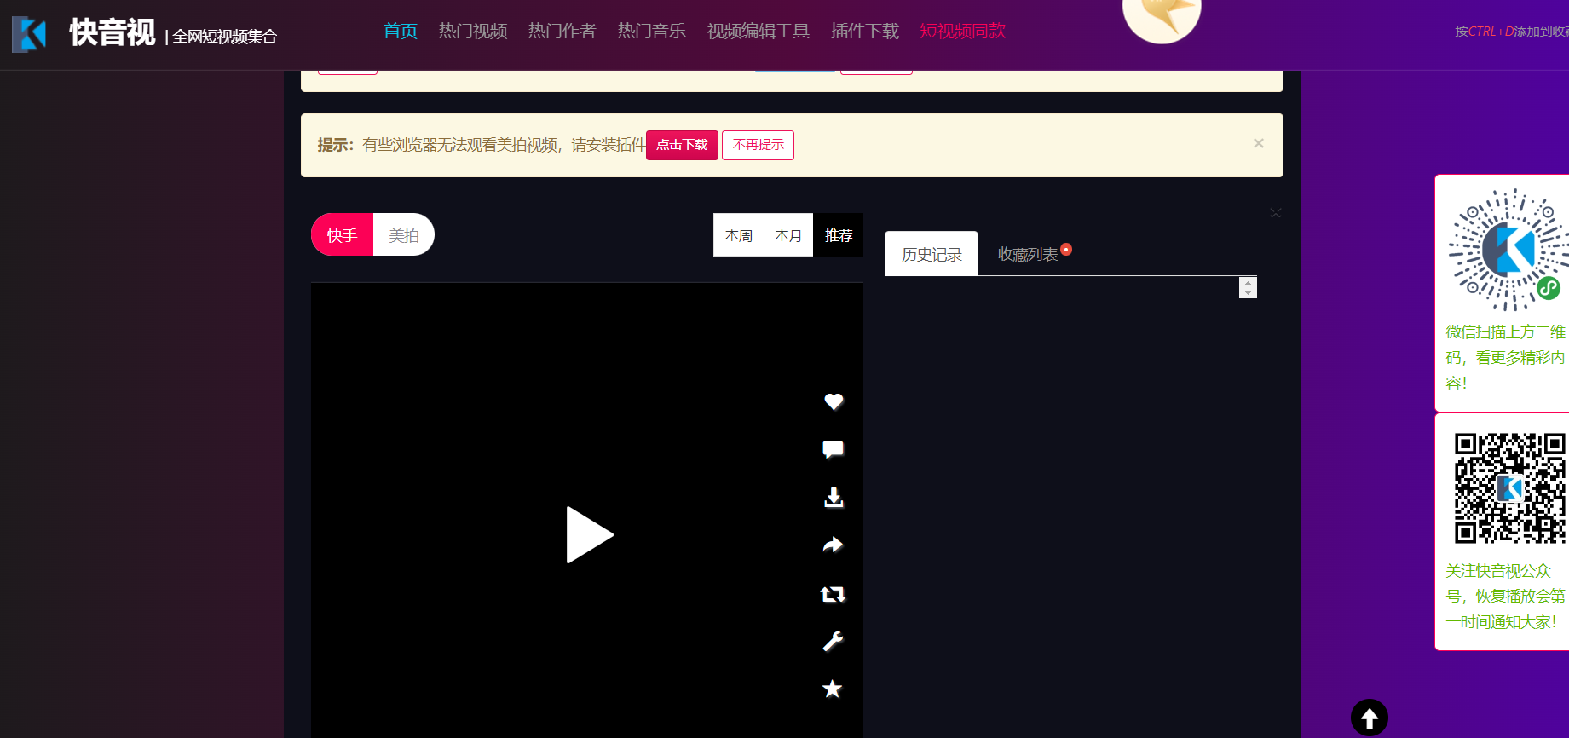Open the wrench tools icon
Viewport: 1569px width, 738px height.
(833, 642)
